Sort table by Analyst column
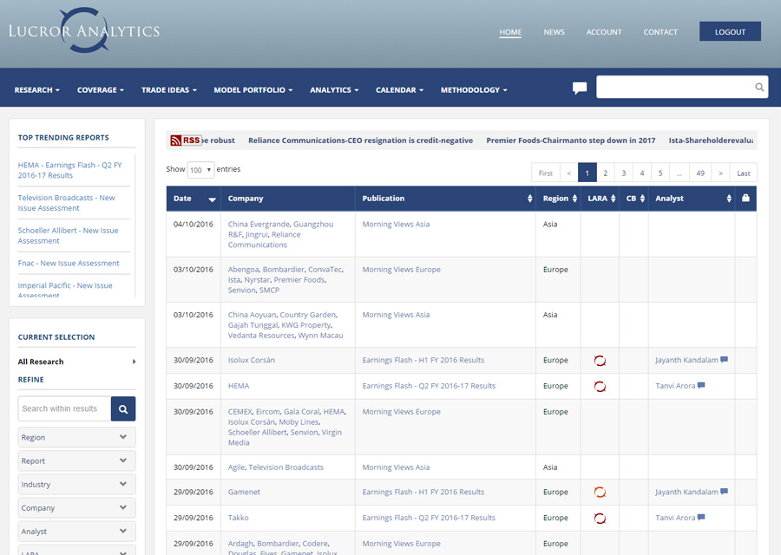 coord(729,199)
